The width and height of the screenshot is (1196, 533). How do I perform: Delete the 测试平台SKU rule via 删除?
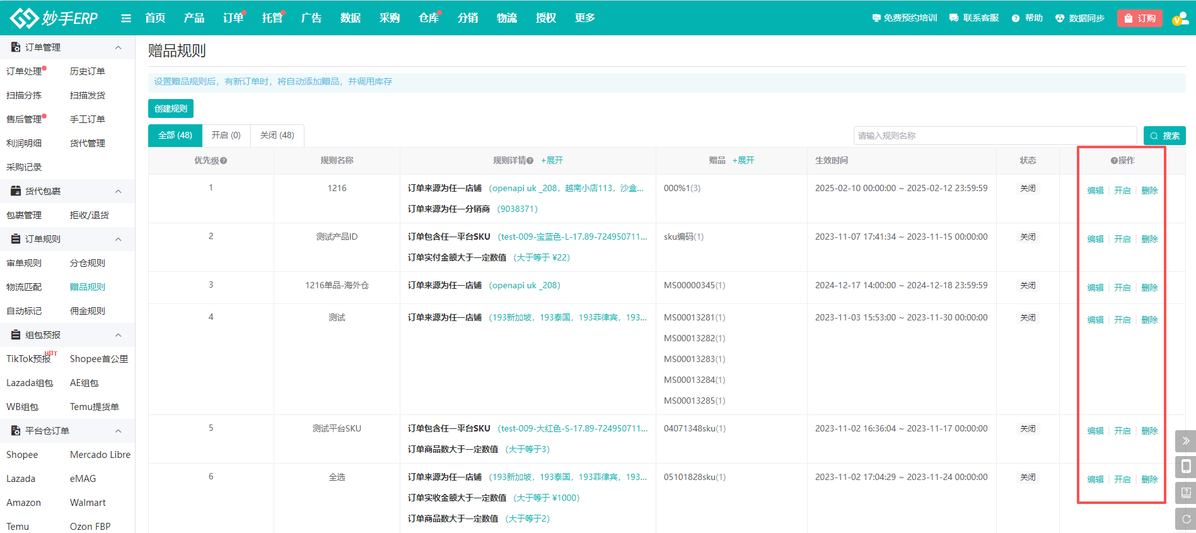click(x=1149, y=431)
